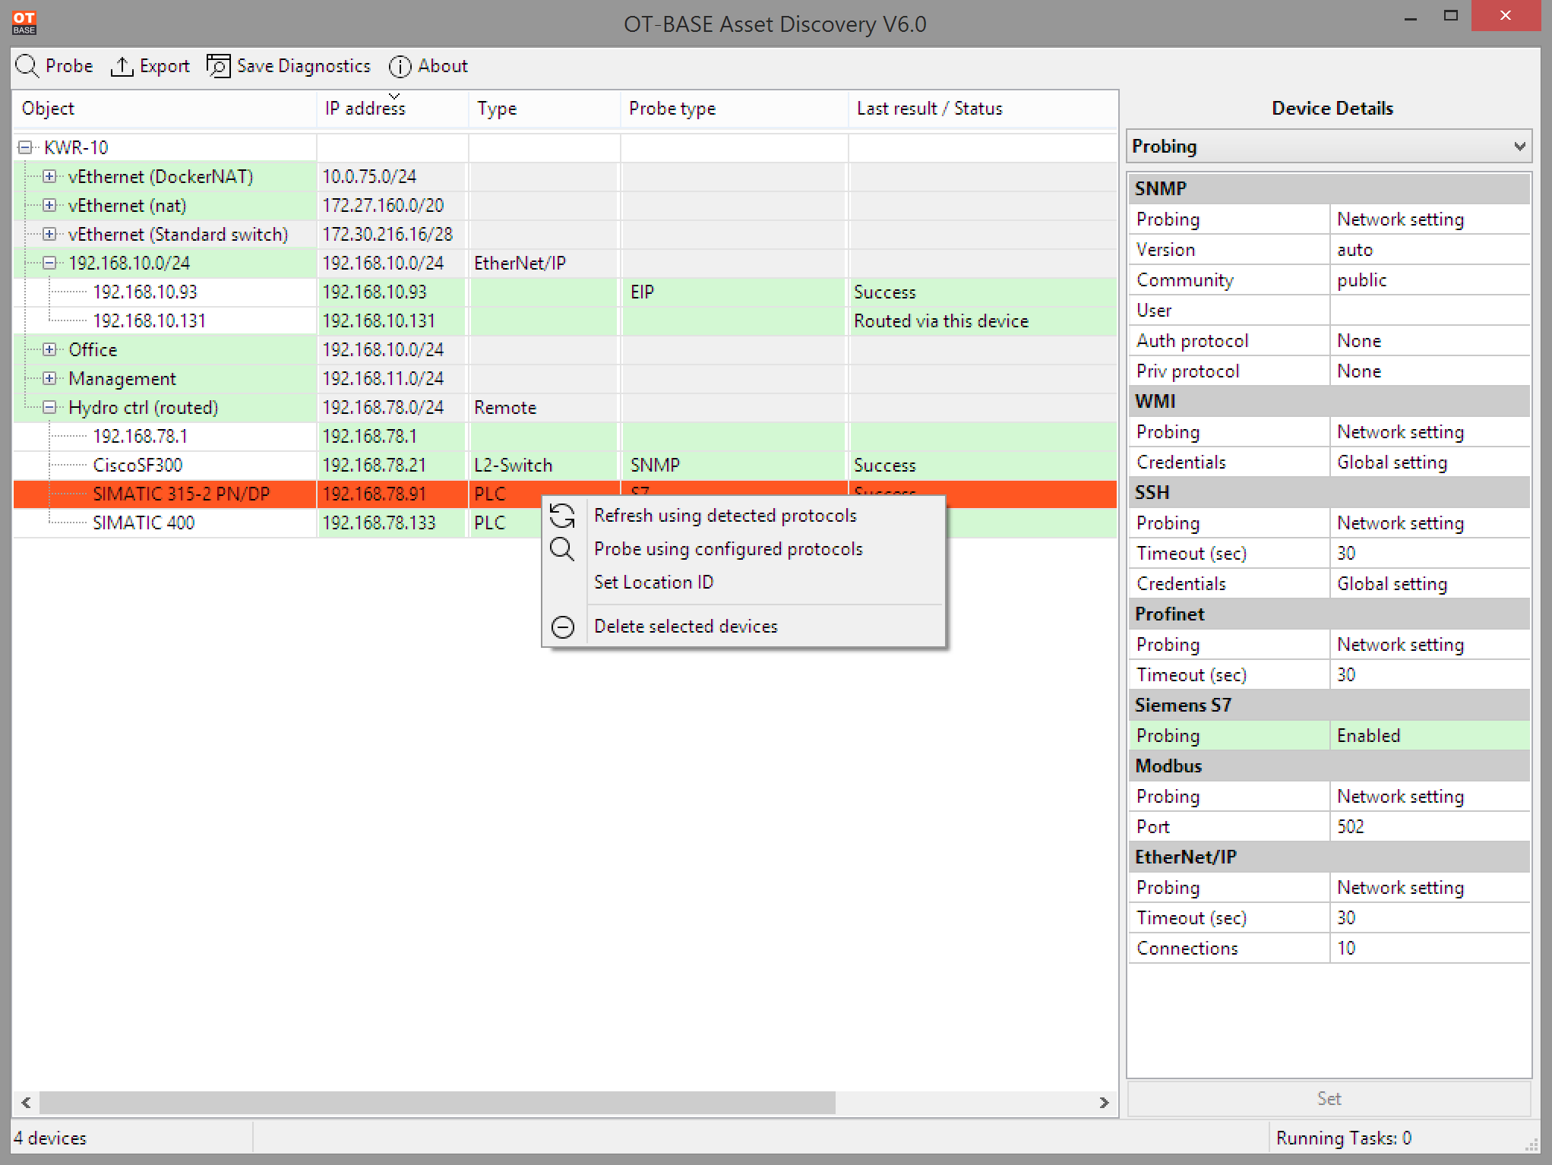Image resolution: width=1552 pixels, height=1165 pixels.
Task: Expand the vEthernet (Standard switch) node
Action: point(49,234)
